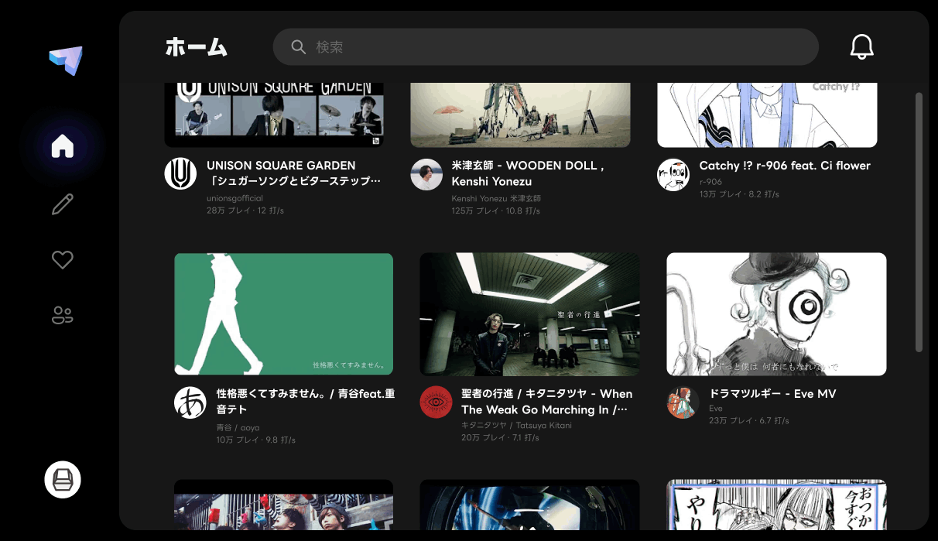Open 性格悪くてすみません。/ 青谷feat.重音テト title

[306, 401]
